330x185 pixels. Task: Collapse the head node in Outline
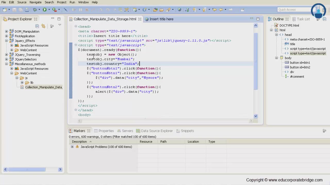[x=276, y=35]
